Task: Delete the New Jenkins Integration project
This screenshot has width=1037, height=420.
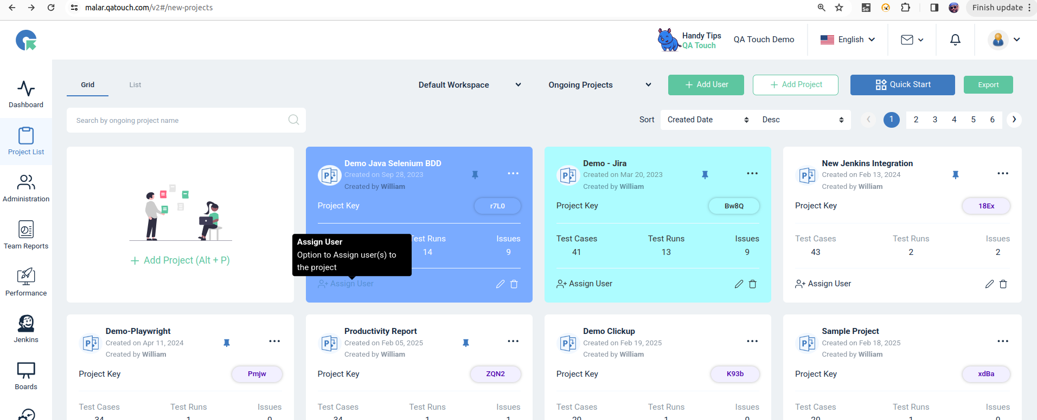Action: click(x=1003, y=284)
